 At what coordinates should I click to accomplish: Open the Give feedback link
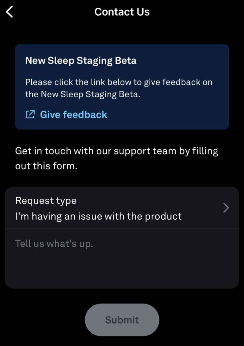tap(73, 115)
